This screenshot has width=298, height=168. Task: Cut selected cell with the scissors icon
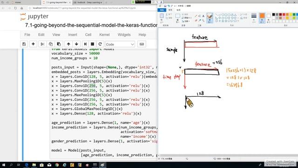point(42,44)
